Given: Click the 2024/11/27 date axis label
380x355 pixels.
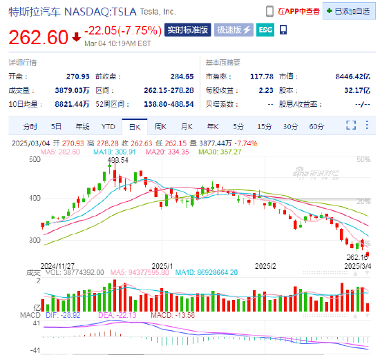Looking at the screenshot, I should point(57,266).
